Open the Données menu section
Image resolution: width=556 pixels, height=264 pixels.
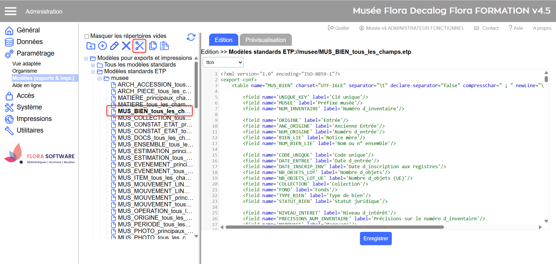pos(30,42)
